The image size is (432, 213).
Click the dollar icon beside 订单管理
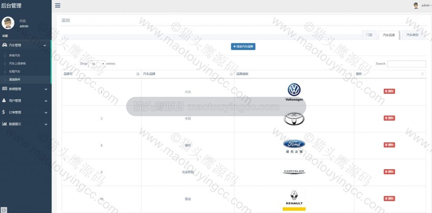coord(3,112)
